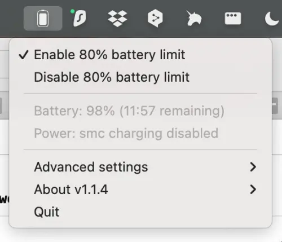Open the Dropbox menu bar icon
The height and width of the screenshot is (242, 282).
[x=117, y=19]
